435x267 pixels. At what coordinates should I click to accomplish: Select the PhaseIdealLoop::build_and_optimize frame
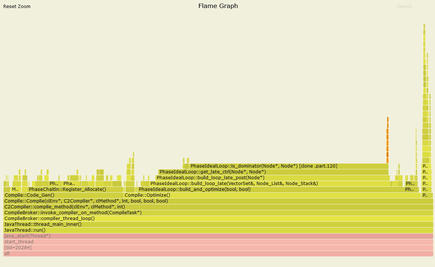click(x=270, y=189)
